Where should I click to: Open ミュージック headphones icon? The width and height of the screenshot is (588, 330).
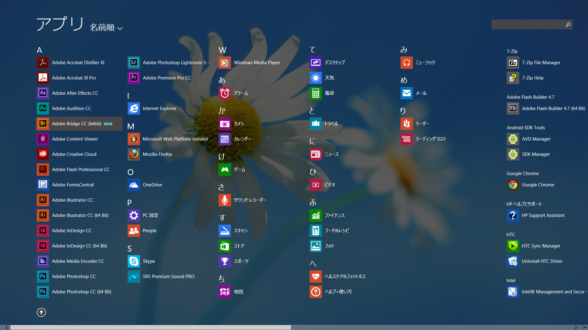[407, 62]
